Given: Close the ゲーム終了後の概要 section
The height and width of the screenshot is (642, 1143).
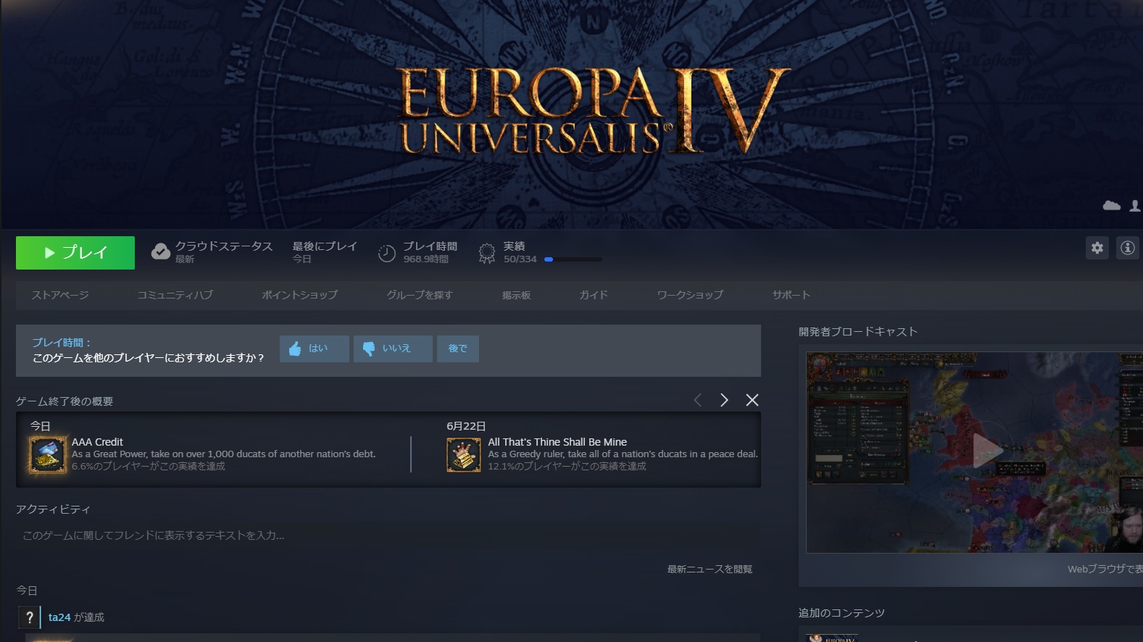Looking at the screenshot, I should [x=752, y=400].
